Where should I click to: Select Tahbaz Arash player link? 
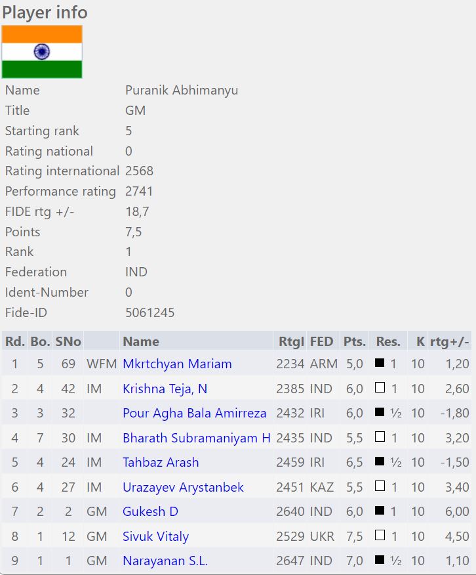tap(161, 462)
